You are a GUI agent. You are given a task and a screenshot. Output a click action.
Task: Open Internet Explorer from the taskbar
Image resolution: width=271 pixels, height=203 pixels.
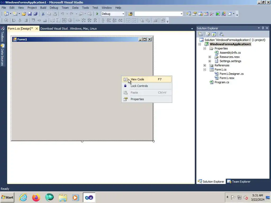[23, 197]
